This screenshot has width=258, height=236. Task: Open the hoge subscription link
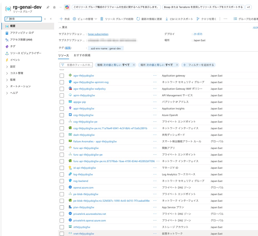(98, 34)
